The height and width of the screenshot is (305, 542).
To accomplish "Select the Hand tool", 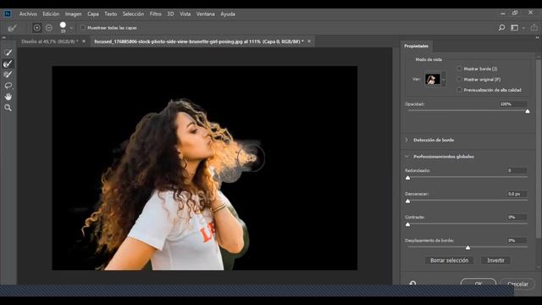I will point(8,97).
